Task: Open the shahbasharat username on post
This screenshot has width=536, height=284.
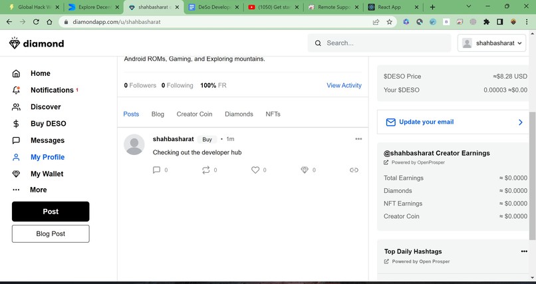Action: coord(174,139)
